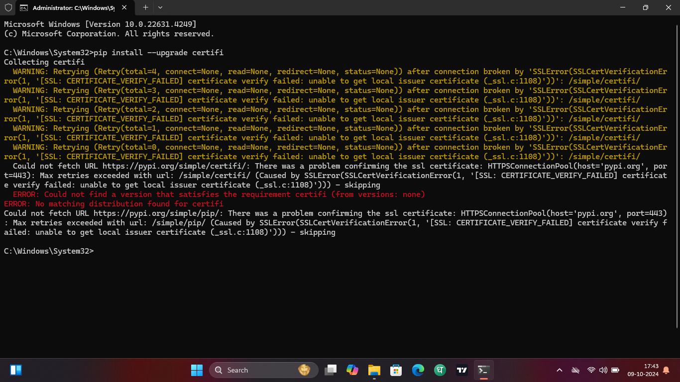Viewport: 680px width, 382px height.
Task: Show hidden system tray icons
Action: point(560,370)
